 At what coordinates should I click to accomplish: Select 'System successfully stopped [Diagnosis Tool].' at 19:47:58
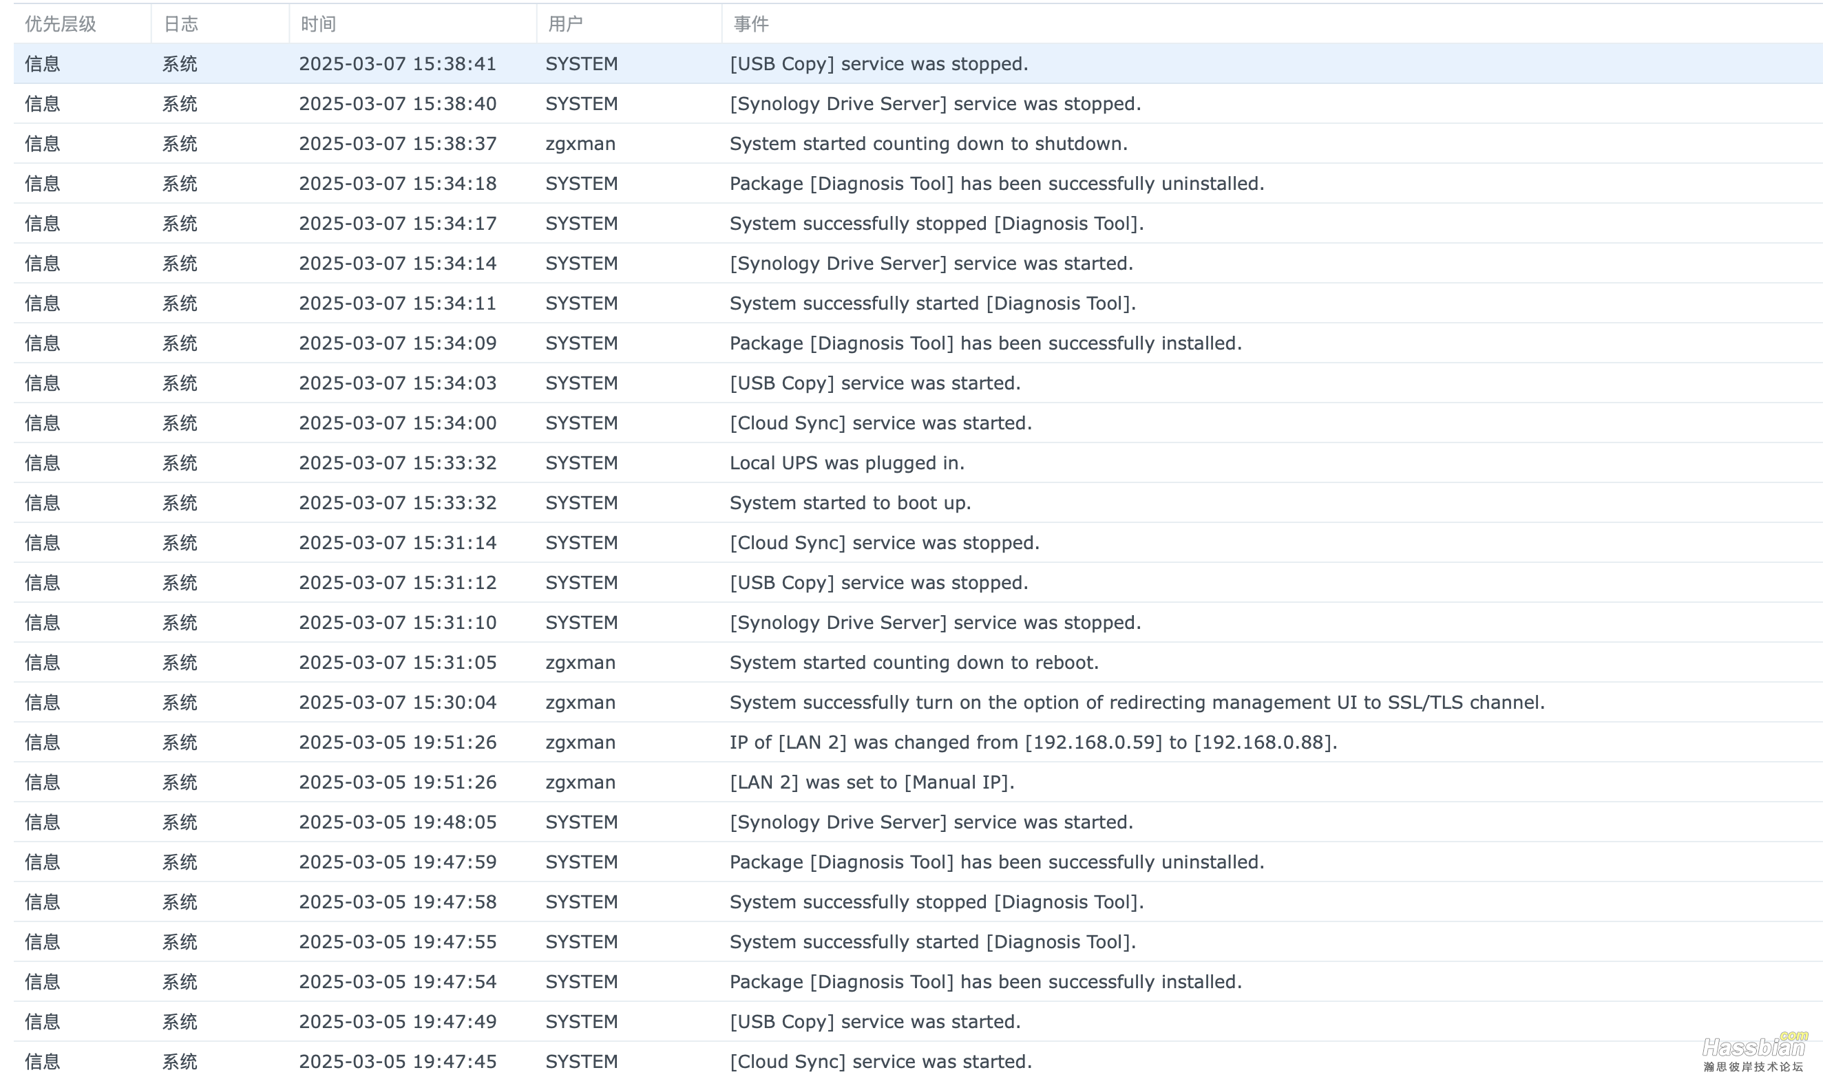point(936,902)
